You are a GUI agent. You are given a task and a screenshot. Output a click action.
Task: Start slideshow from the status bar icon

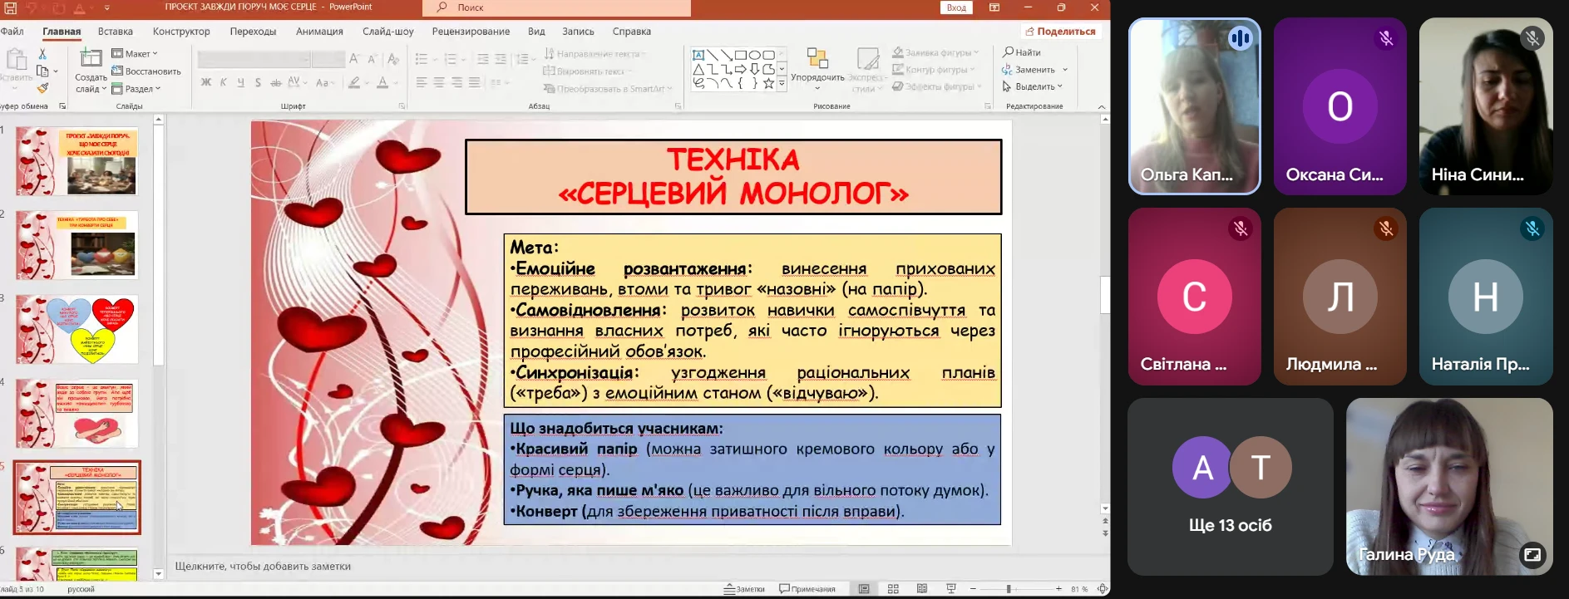coord(950,589)
